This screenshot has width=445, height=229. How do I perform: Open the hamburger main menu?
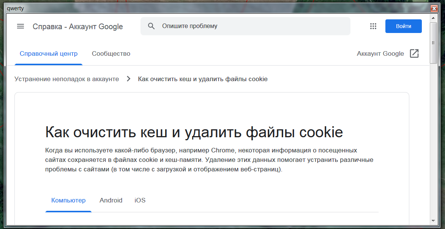click(21, 26)
